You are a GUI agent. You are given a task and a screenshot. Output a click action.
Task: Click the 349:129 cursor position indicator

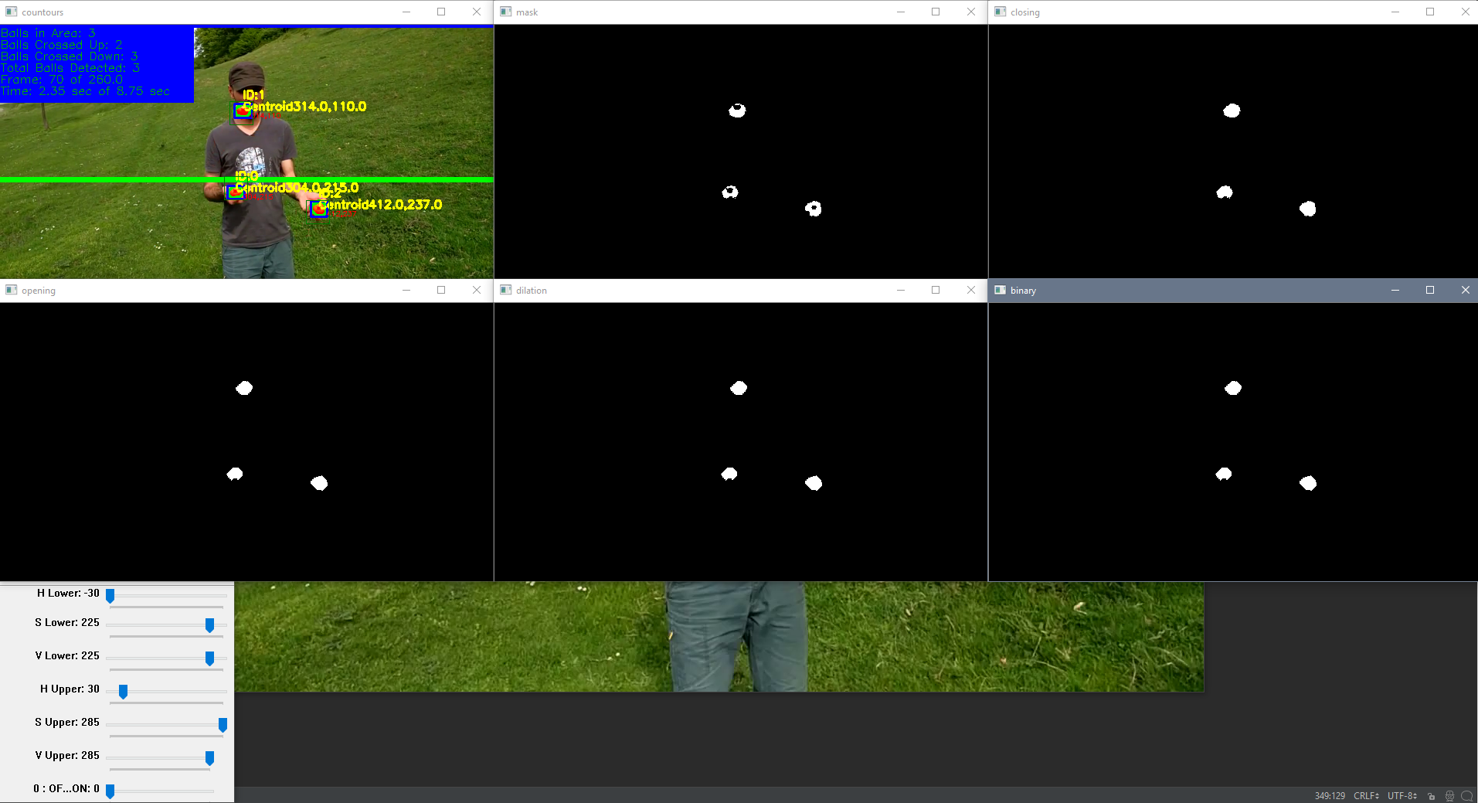click(x=1330, y=796)
